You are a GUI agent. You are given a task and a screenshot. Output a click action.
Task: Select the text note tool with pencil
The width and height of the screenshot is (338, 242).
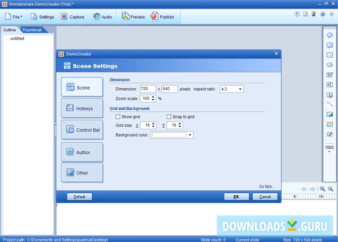click(329, 75)
